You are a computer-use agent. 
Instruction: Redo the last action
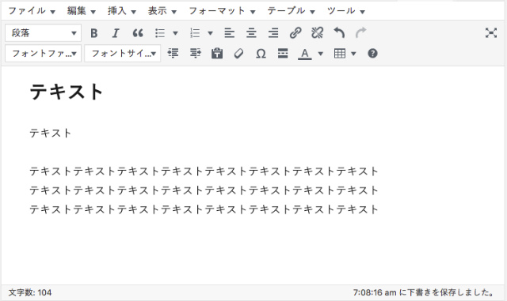[x=361, y=33]
